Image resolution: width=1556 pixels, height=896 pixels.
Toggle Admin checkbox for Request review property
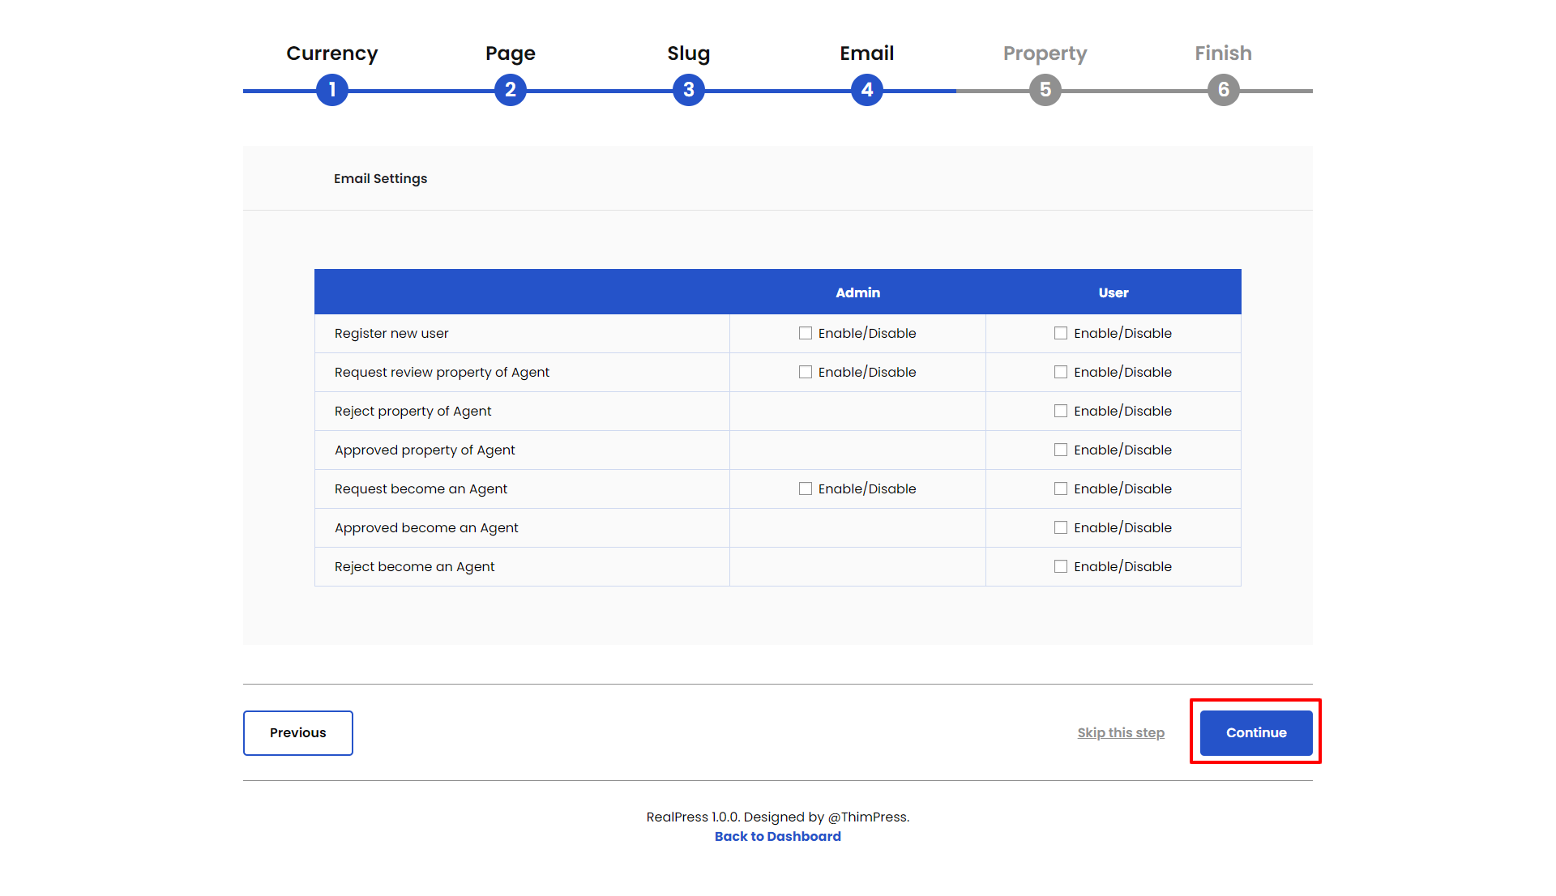point(806,372)
